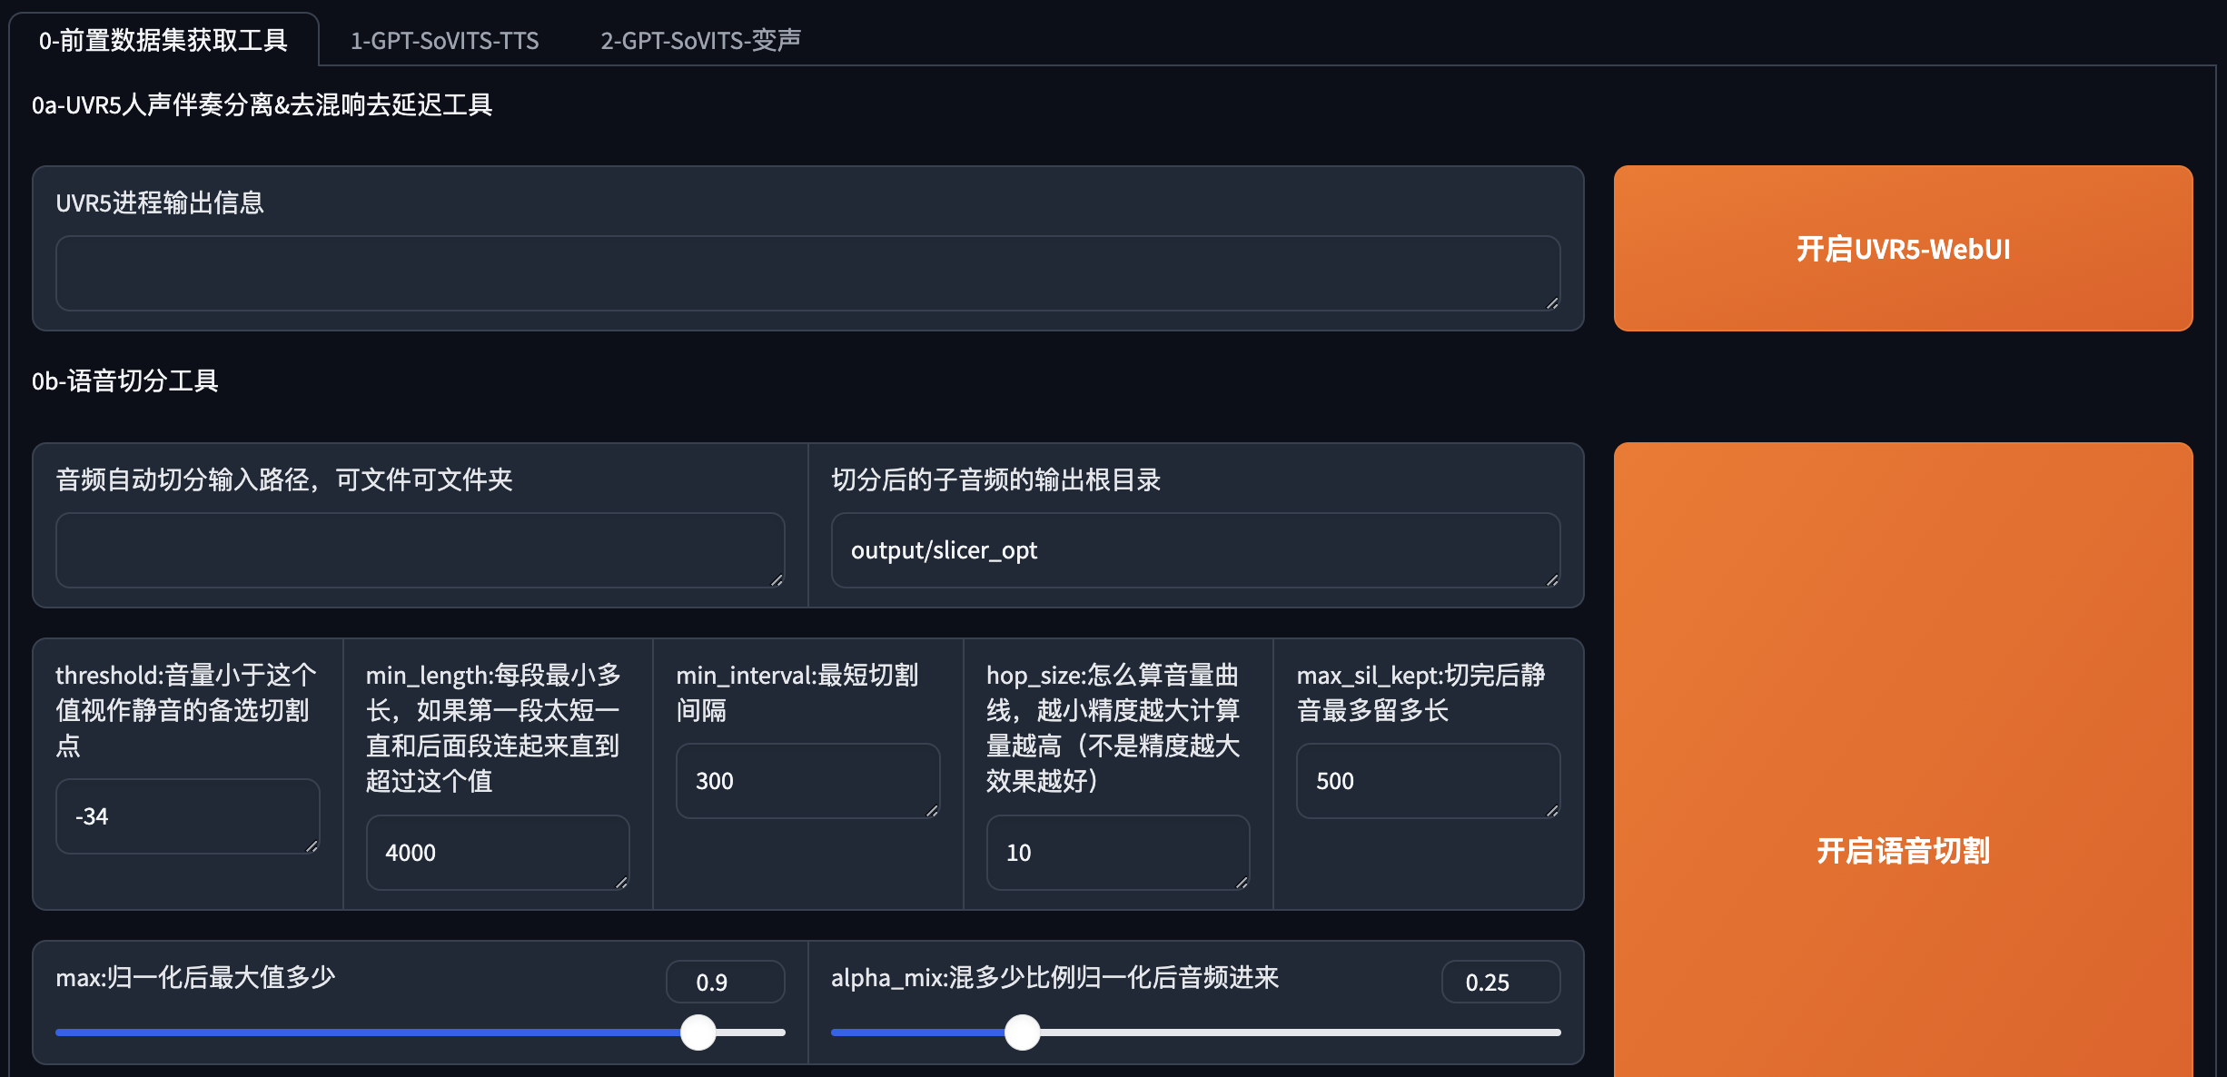Switch to the 1-GPT-SoVITS-TTS tab
The image size is (2227, 1077).
(x=444, y=41)
